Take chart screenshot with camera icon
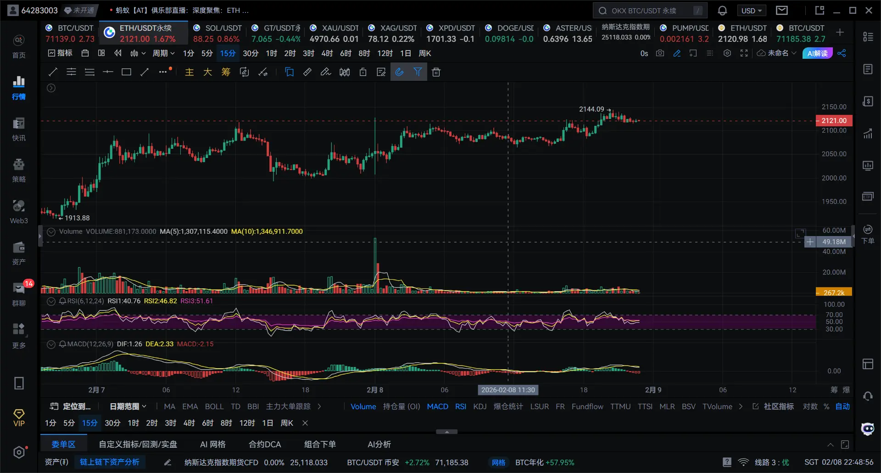This screenshot has width=881, height=473. click(x=660, y=53)
